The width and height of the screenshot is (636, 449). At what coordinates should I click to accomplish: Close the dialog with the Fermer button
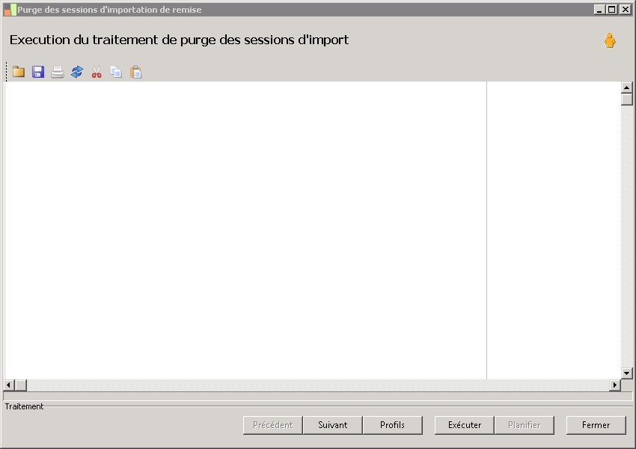click(596, 425)
